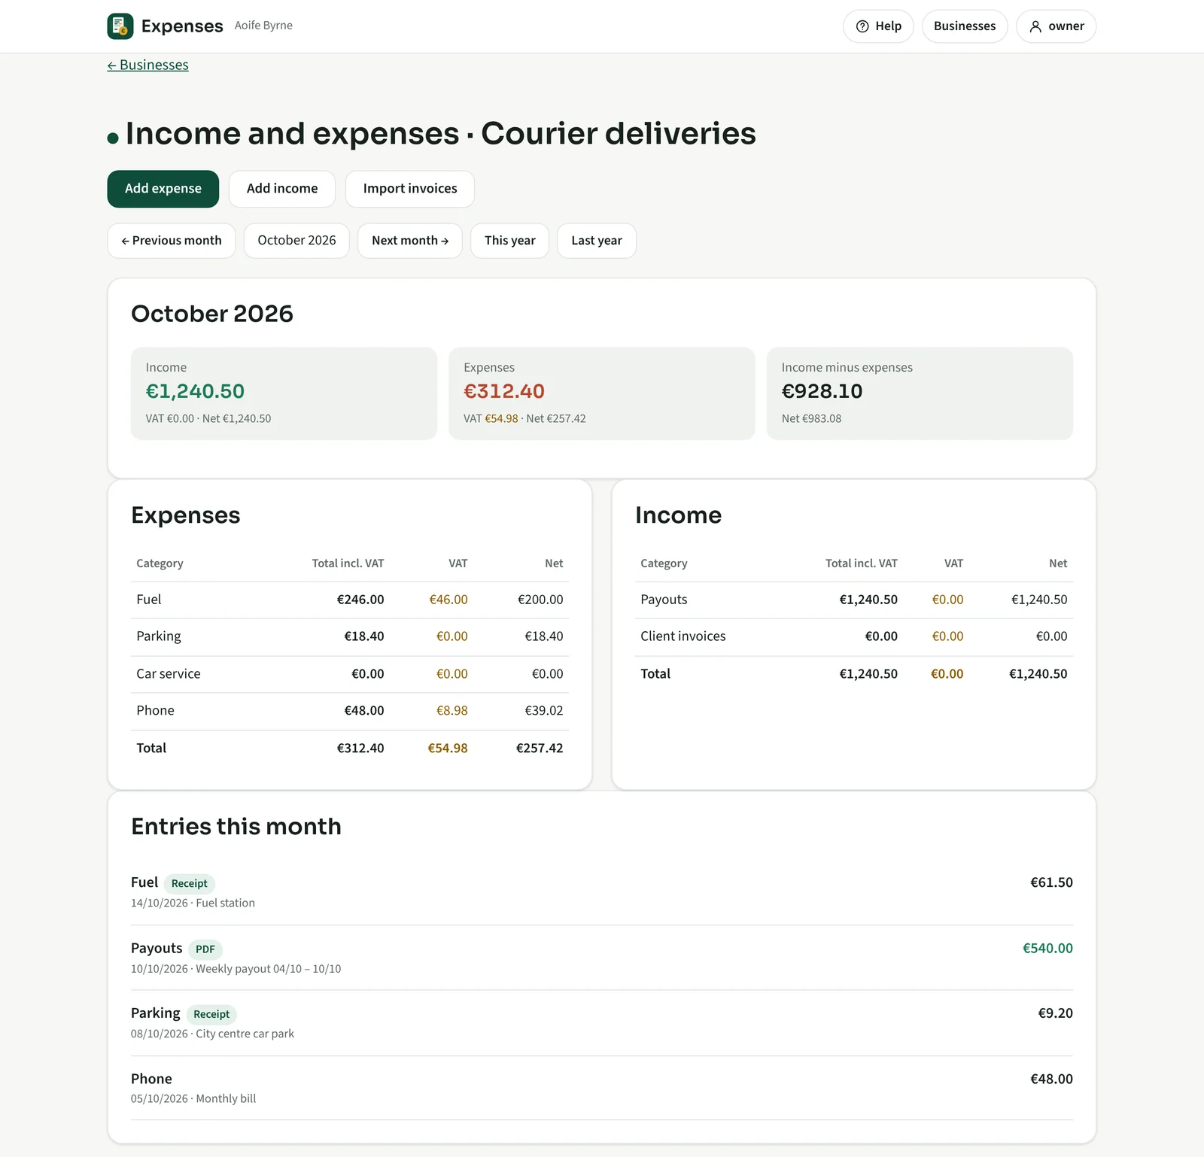This screenshot has width=1204, height=1157.
Task: Click the €61.50 fuel entry amount
Action: (1051, 882)
